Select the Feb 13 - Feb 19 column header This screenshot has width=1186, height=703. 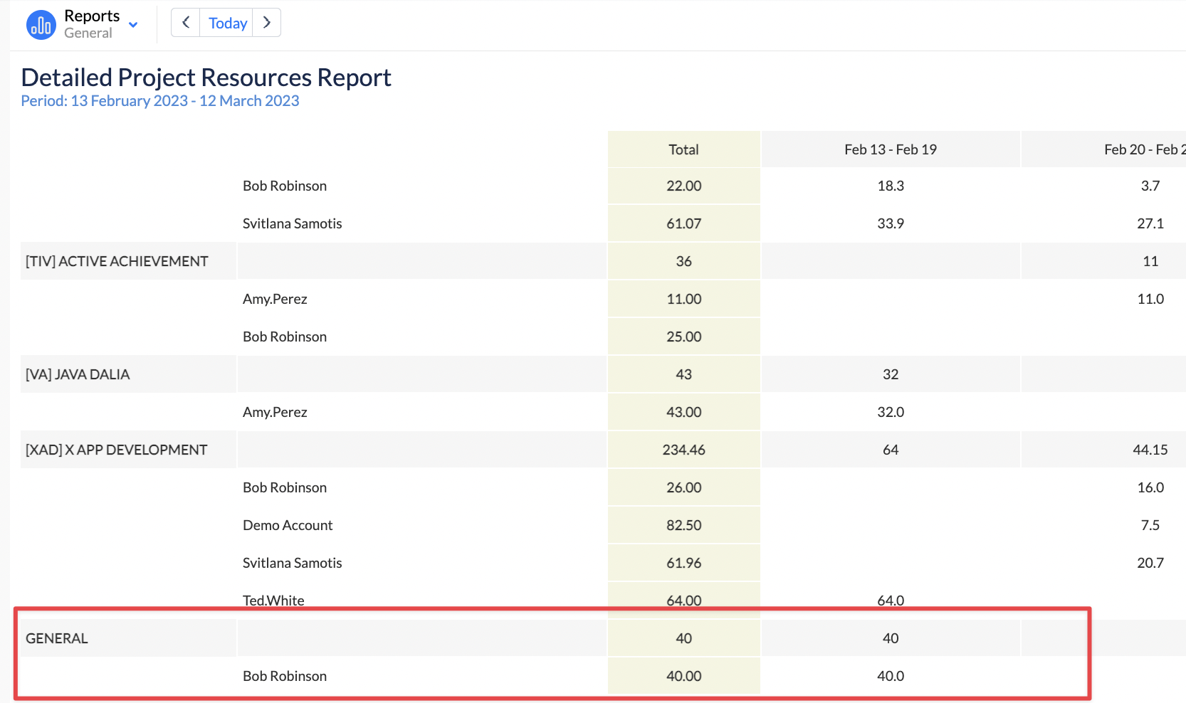[x=890, y=149]
